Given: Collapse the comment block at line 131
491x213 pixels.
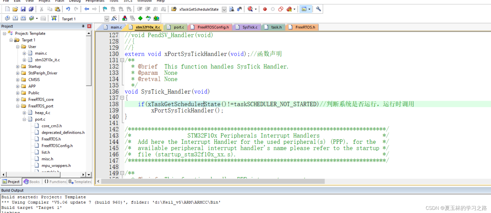Looking at the screenshot, I should [122, 60].
